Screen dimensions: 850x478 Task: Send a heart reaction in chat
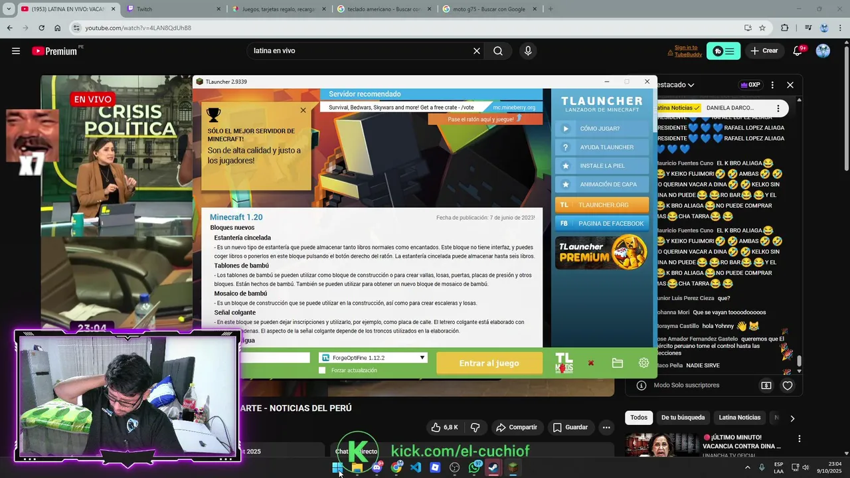pos(788,385)
